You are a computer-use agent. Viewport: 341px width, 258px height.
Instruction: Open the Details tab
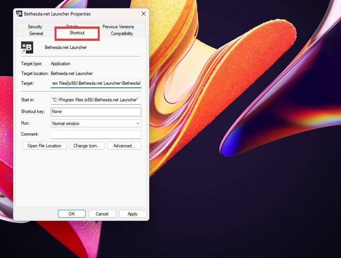click(72, 25)
